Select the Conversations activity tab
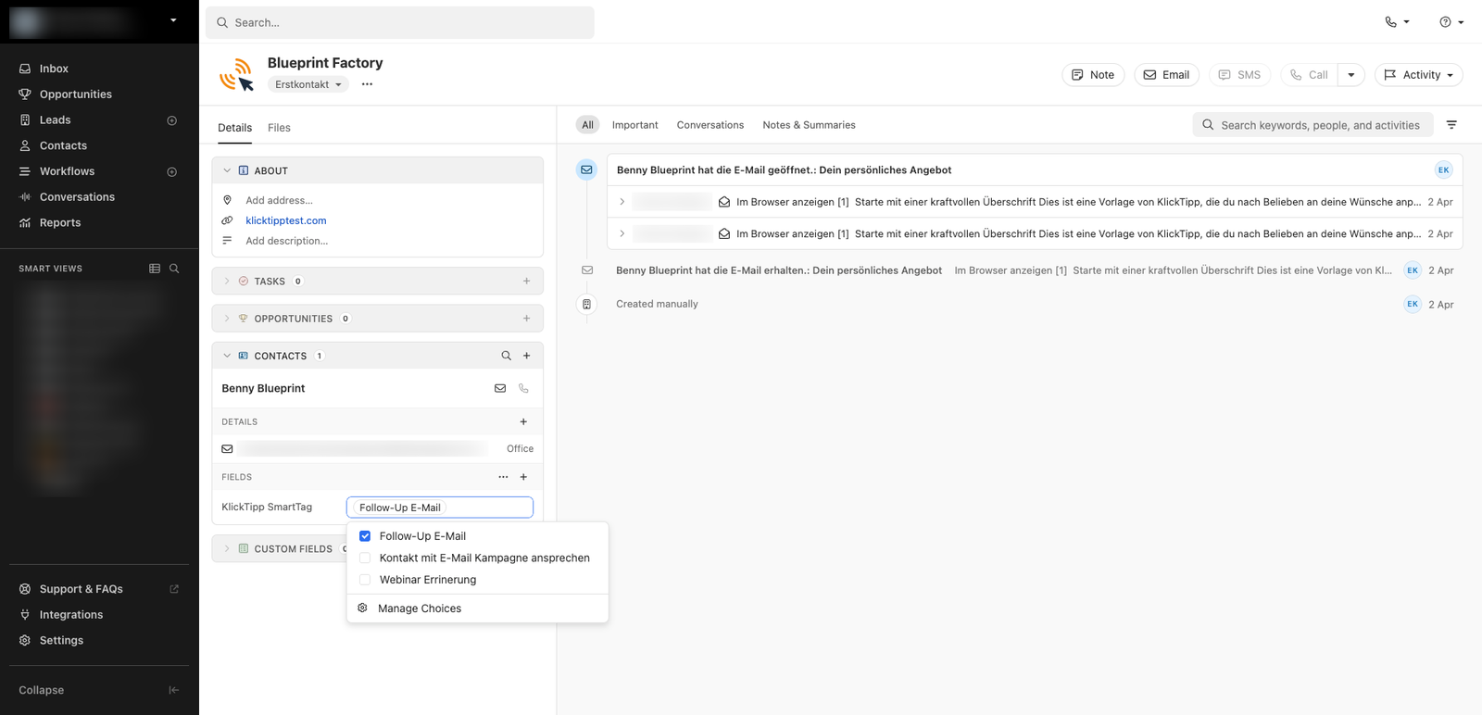 coord(710,125)
